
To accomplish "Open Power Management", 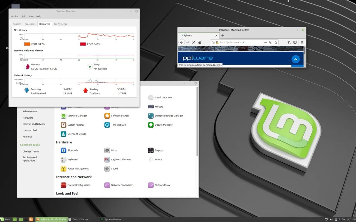I will pyautogui.click(x=75, y=169).
